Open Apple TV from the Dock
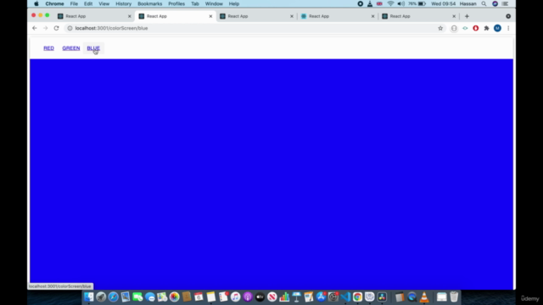This screenshot has width=543, height=305. coord(260,297)
